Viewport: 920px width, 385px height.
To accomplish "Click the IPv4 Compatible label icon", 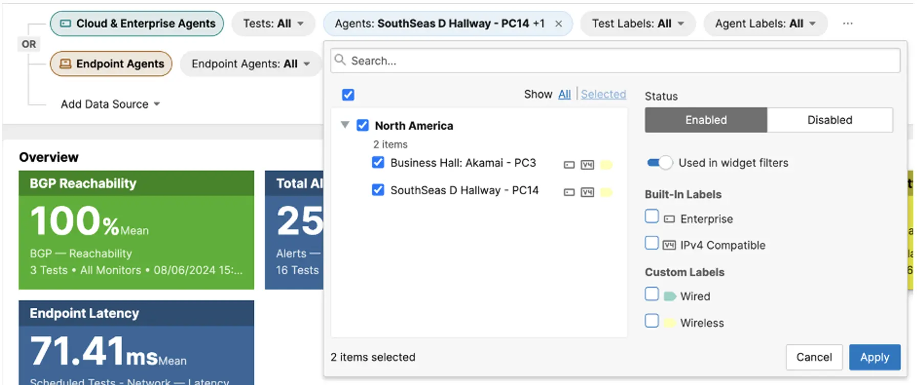I will point(669,245).
